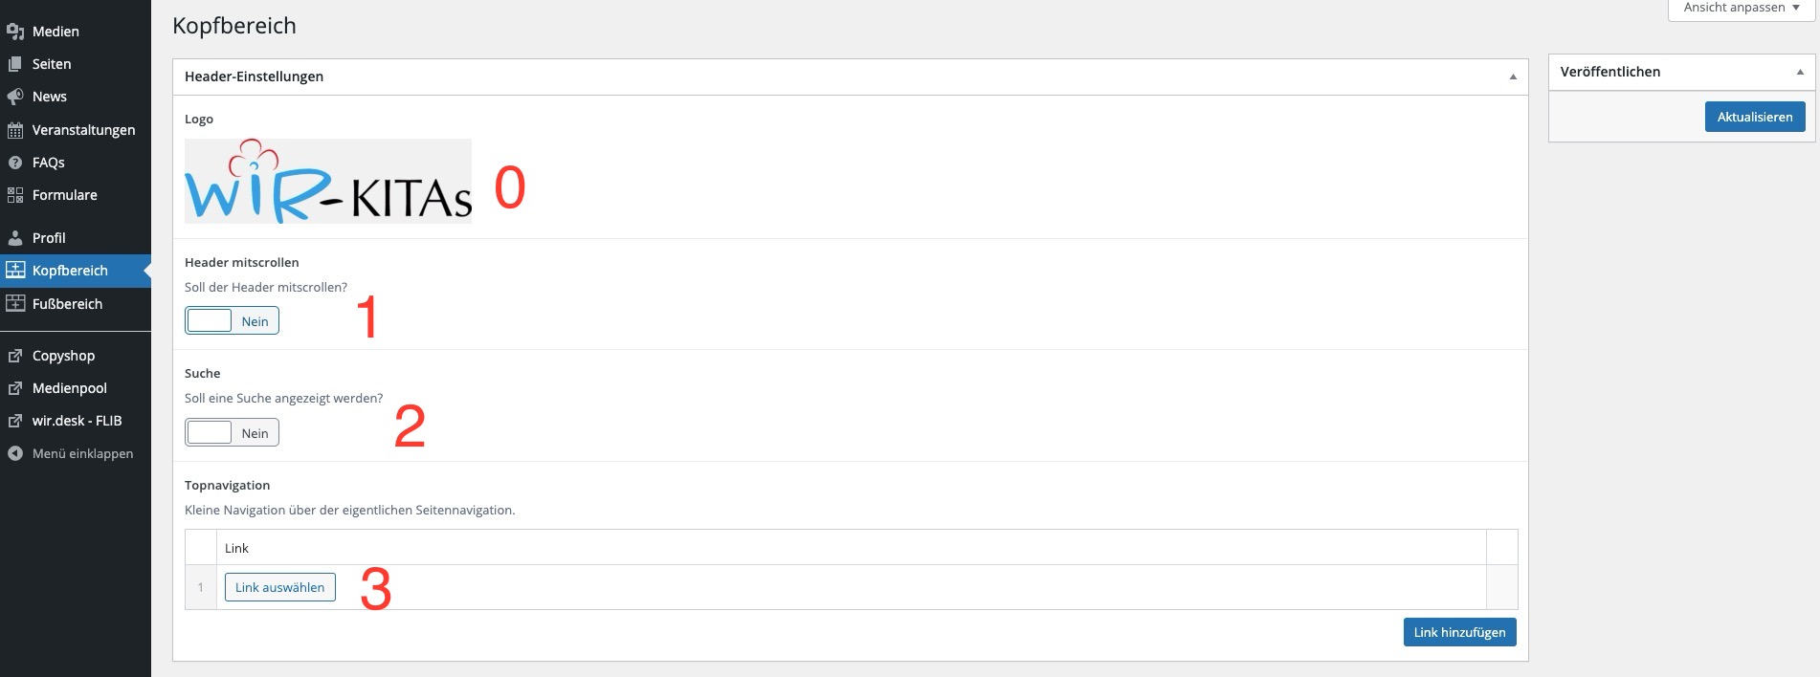Click the FAQs question mark icon

pos(15,163)
